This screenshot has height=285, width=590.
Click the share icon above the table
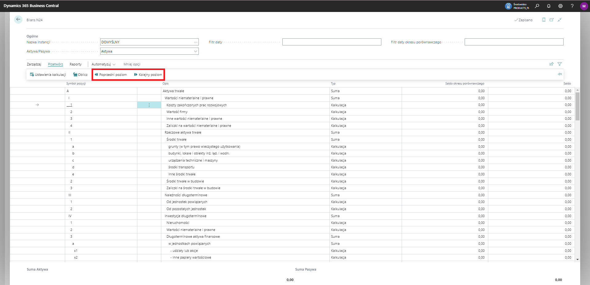tap(551, 64)
